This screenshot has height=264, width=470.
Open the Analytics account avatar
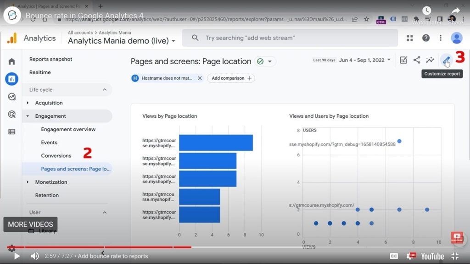(457, 38)
